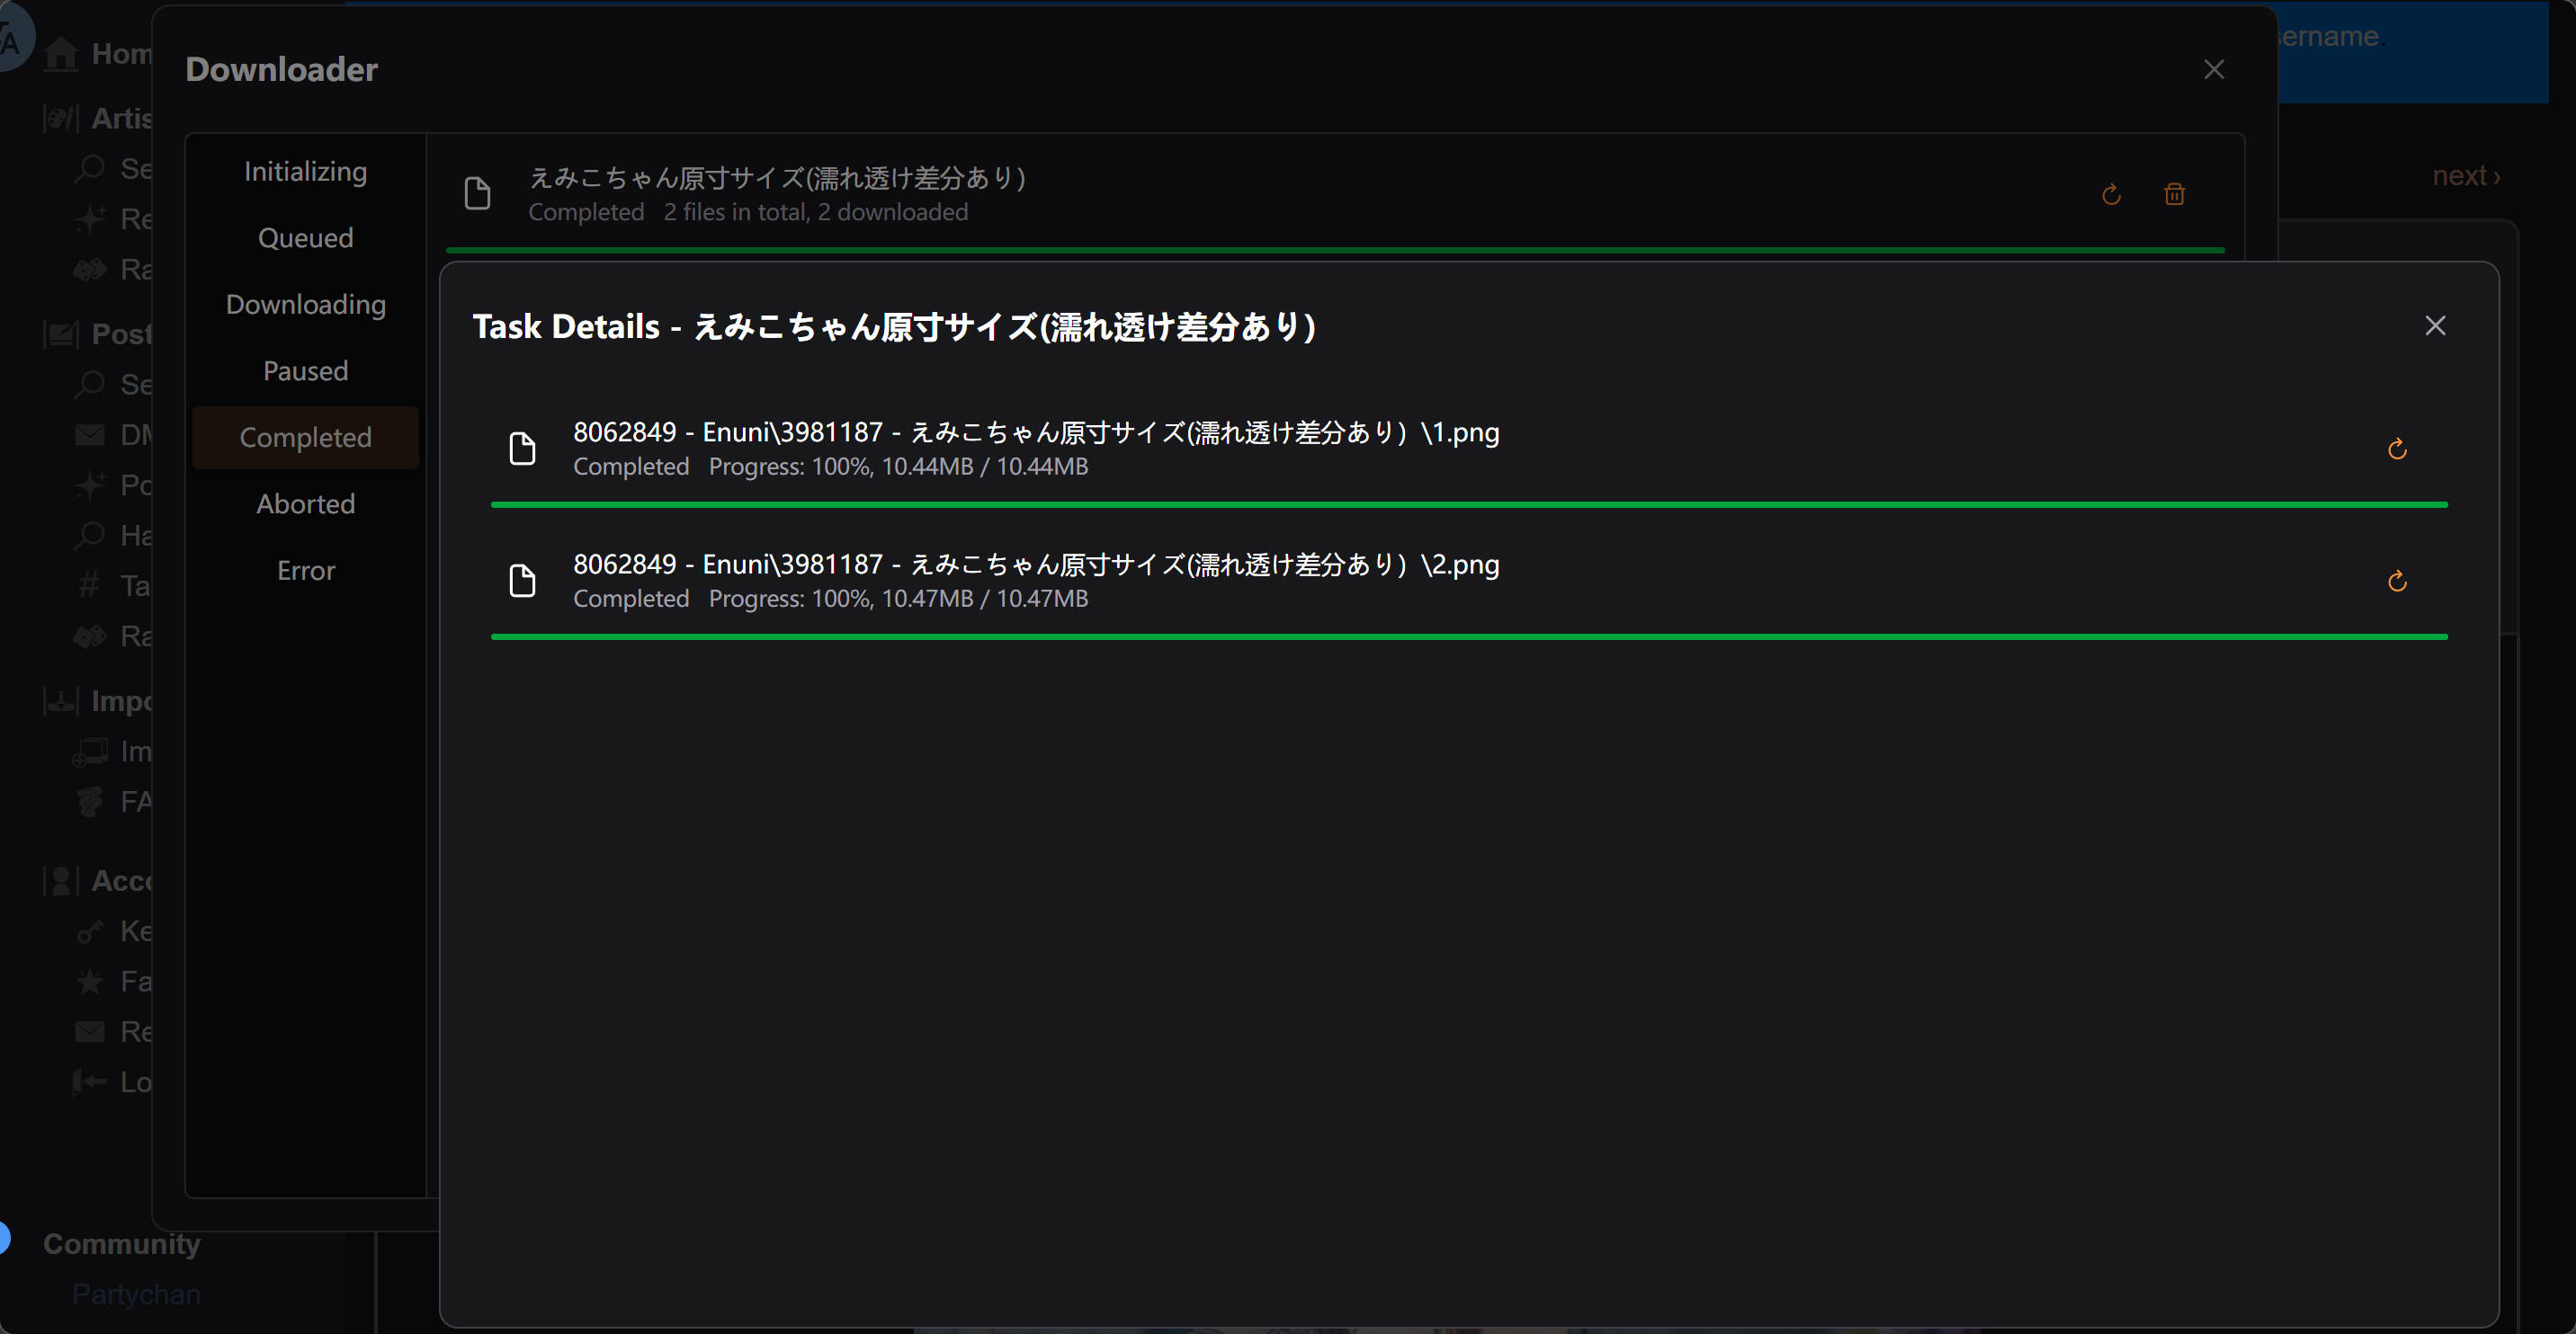2576x1334 pixels.
Task: Click retry icon for 1.png file
Action: tap(2396, 449)
